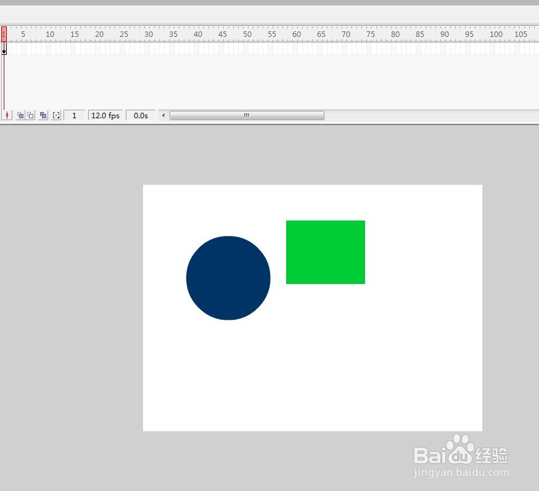Click the 12.0 fps frame rate field

(x=105, y=115)
